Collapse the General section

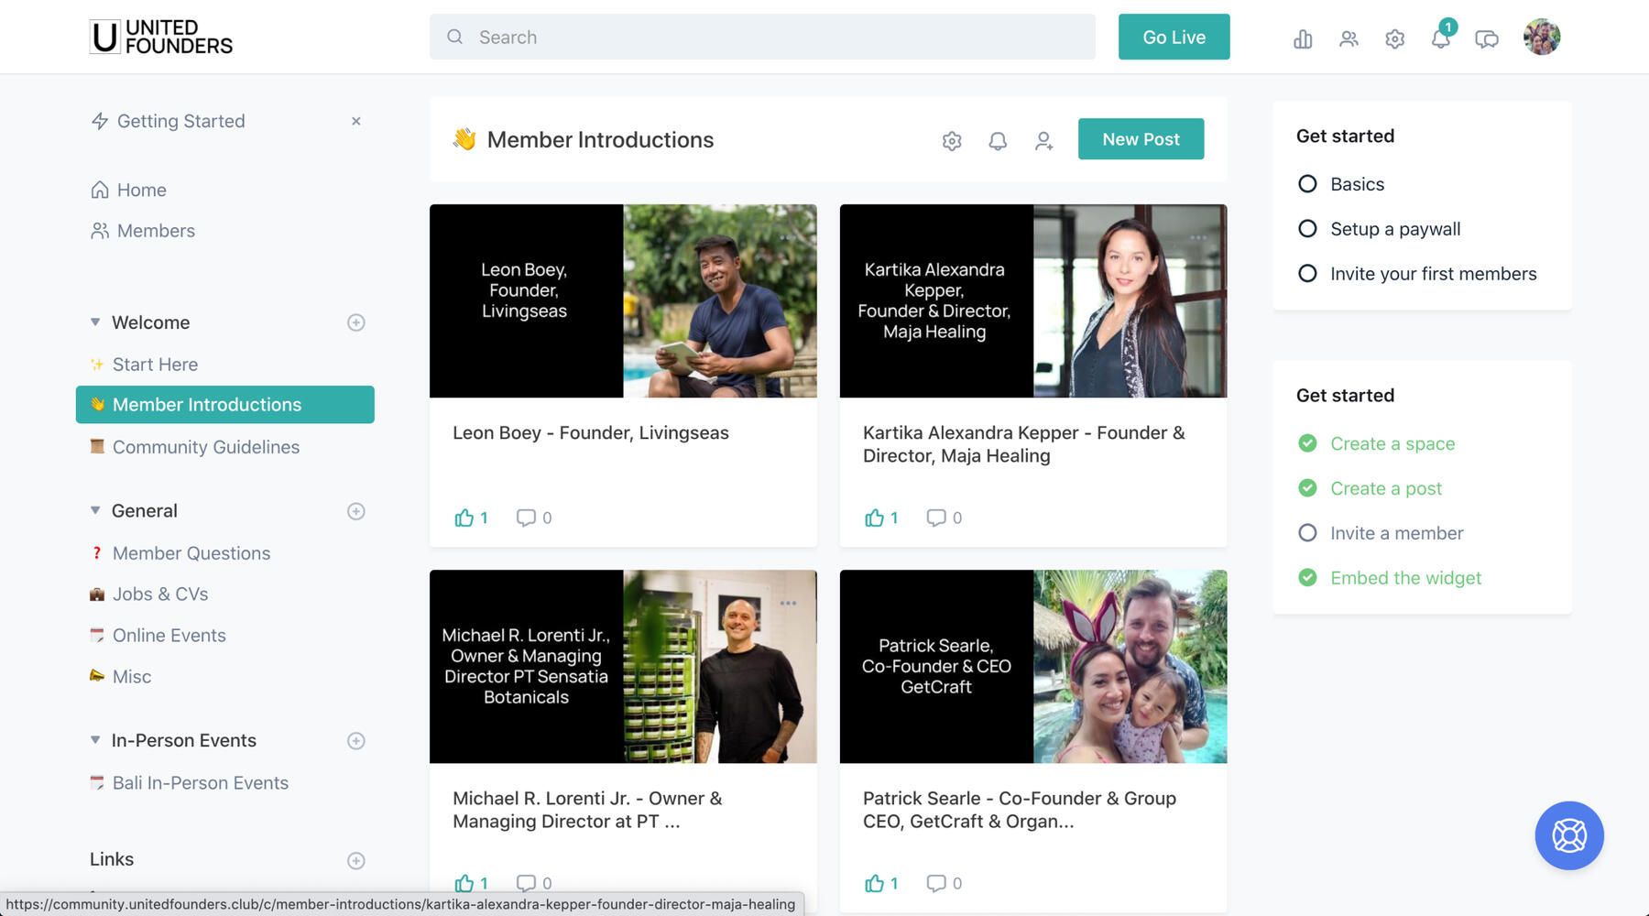95,510
